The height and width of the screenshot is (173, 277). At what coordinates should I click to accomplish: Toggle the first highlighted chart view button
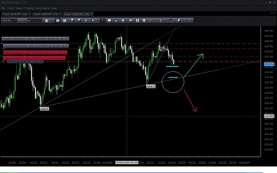point(58,21)
